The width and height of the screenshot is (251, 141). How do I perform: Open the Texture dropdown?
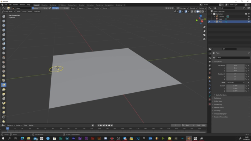click(x=82, y=8)
